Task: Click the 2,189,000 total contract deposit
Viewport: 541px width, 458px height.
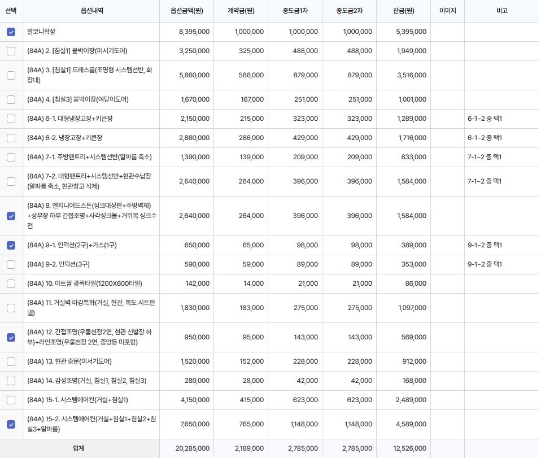Action: [x=249, y=448]
